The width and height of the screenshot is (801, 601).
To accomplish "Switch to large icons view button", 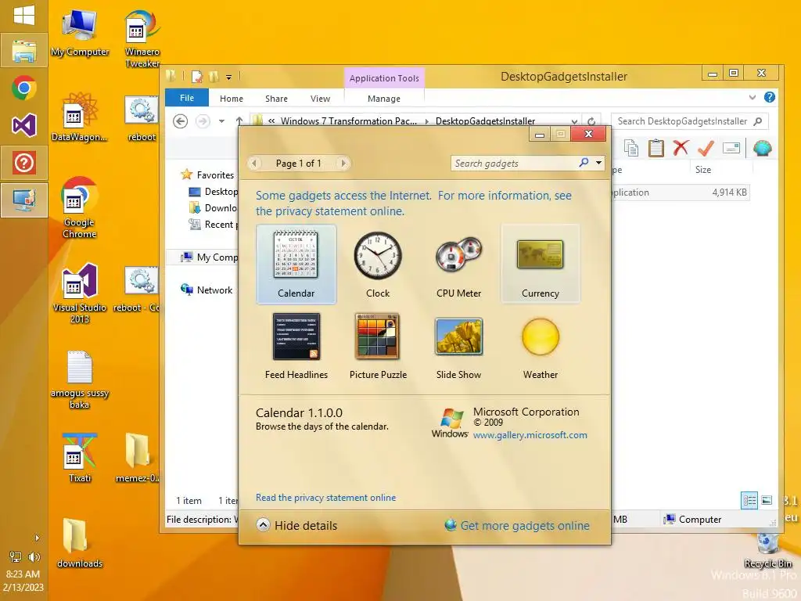I will (767, 500).
